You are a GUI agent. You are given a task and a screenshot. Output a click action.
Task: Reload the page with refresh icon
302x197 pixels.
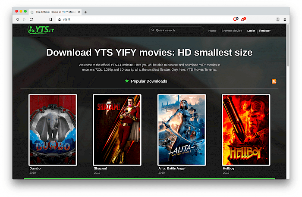pyautogui.click(x=31, y=19)
